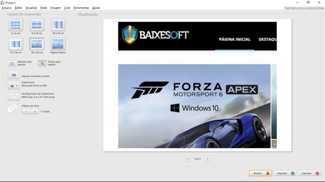Decrease copies with the minus button
325x182 pixels.
(x=26, y=111)
